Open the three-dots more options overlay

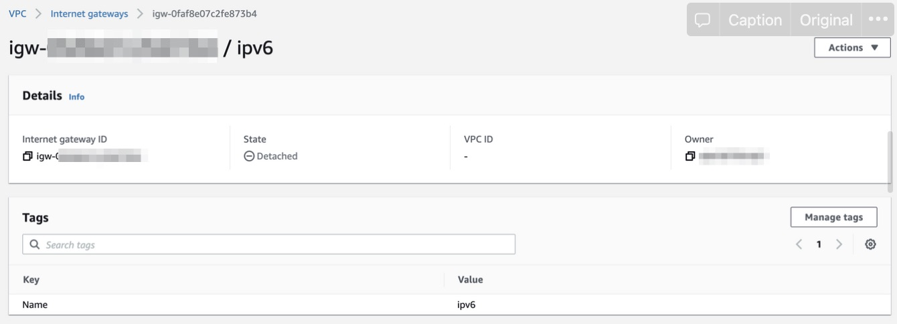pos(878,20)
